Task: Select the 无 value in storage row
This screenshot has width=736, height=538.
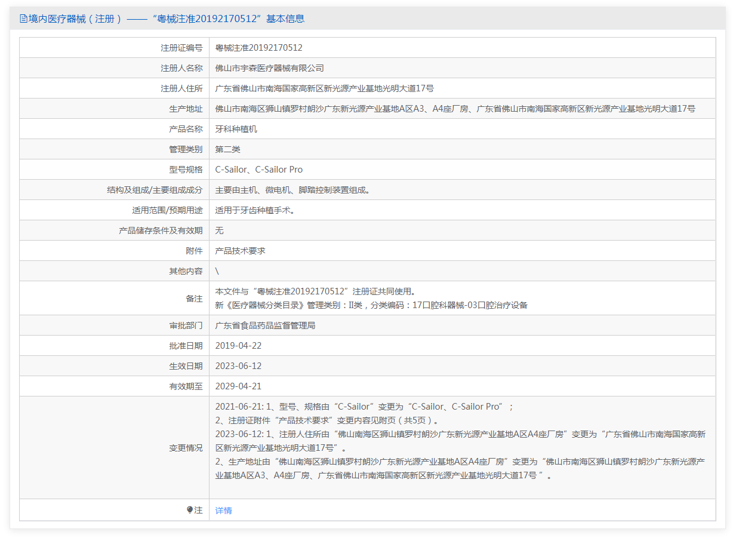Action: tap(220, 230)
